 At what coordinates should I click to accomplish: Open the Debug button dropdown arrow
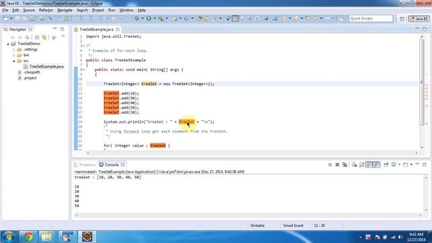click(142, 18)
